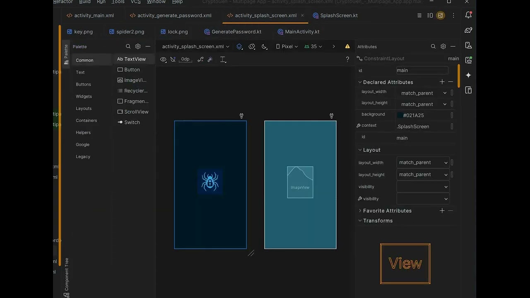The image size is (530, 298).
Task: Open the MainActivity.kt tab
Action: click(x=299, y=31)
